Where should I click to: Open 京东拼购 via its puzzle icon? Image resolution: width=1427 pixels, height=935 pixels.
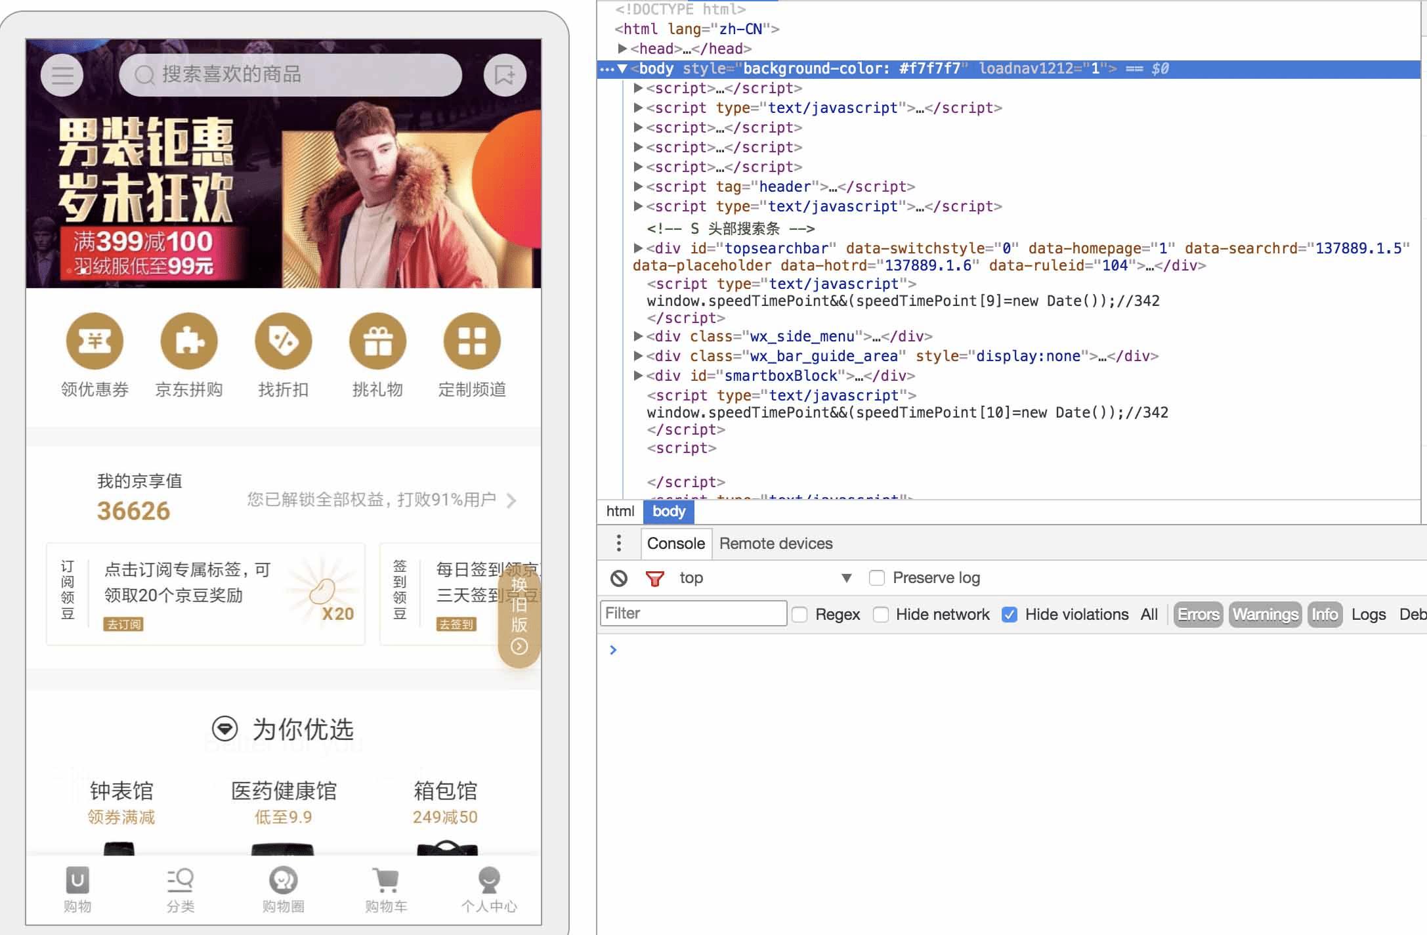(188, 341)
